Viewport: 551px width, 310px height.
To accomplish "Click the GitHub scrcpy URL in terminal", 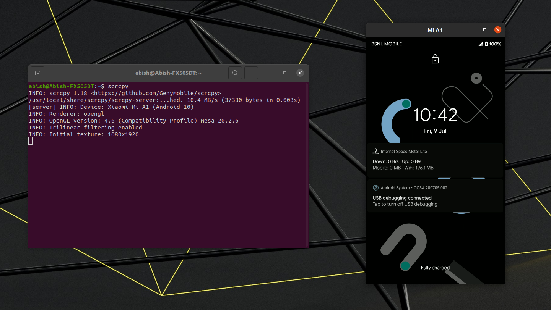I will click(x=156, y=93).
